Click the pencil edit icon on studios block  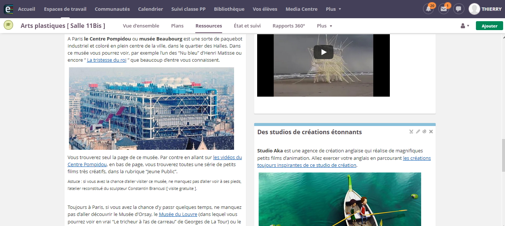(418, 132)
